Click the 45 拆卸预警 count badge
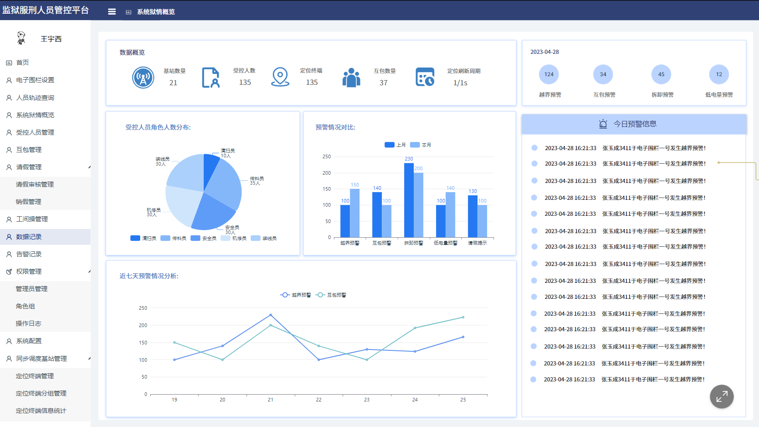Viewport: 759px width, 427px height. pos(661,74)
